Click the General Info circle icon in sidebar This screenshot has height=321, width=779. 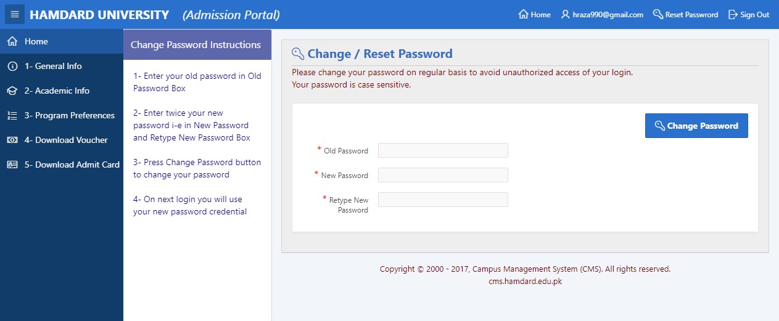click(12, 66)
